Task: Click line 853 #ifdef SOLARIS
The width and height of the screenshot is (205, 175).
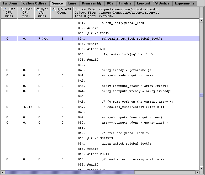Action: tap(100, 138)
